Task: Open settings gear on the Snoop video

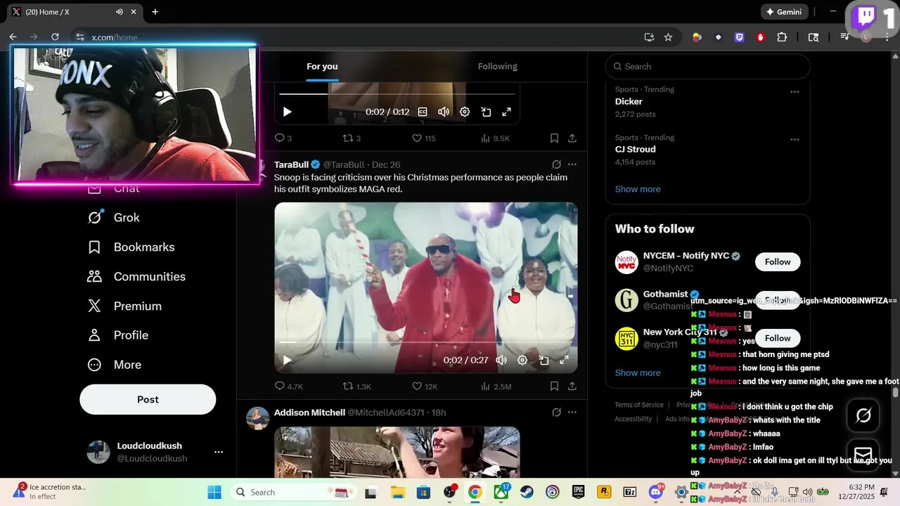Action: (x=522, y=360)
